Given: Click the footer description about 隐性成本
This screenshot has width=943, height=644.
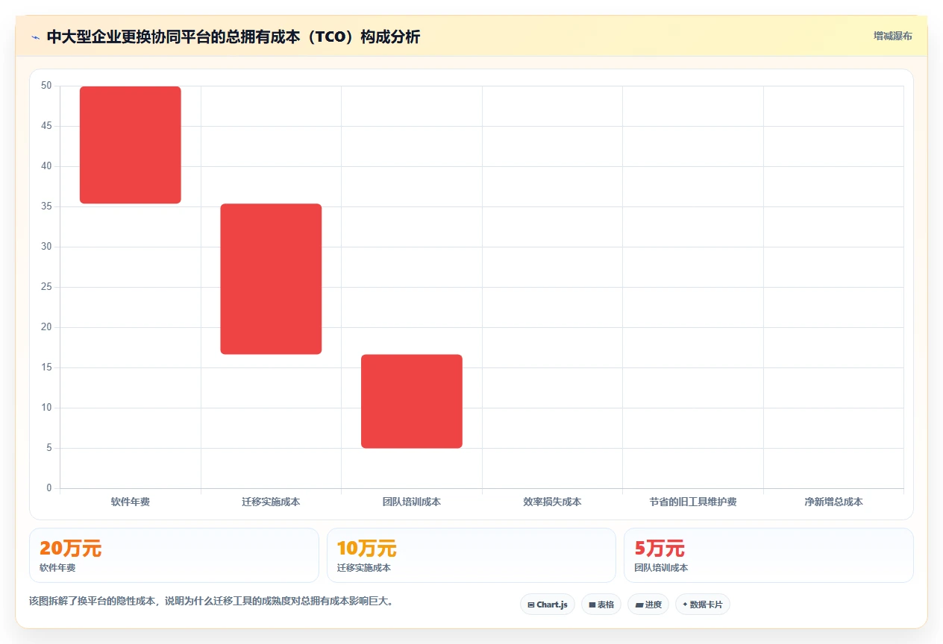Looking at the screenshot, I should click(x=211, y=601).
